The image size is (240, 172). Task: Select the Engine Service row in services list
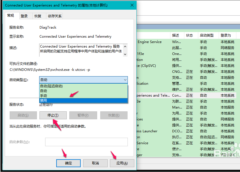coord(186,42)
